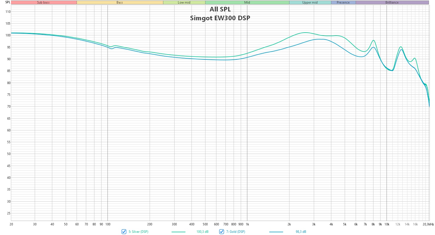435x235 pixels.
Task: Select the '5: Silver (DSP)' legend label
Action: [138, 232]
